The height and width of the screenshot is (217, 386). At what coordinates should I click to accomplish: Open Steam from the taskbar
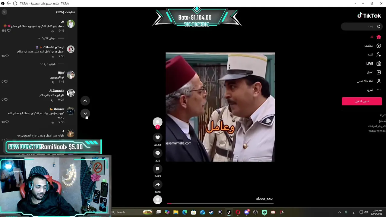coord(211,212)
